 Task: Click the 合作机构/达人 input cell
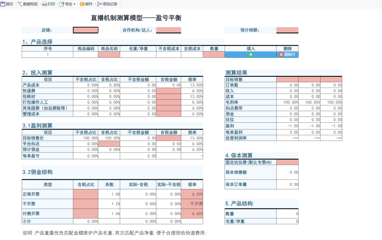168,30
